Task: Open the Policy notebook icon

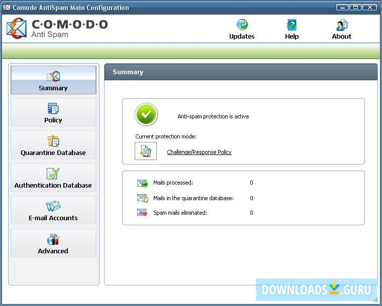Action: 53,108
